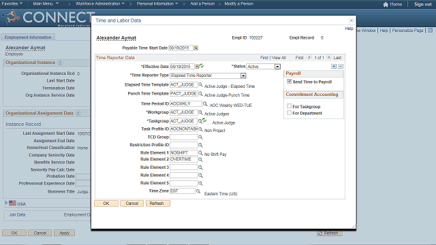436x245 pixels.
Task: Add a new row with plus icon
Action: coord(334,67)
